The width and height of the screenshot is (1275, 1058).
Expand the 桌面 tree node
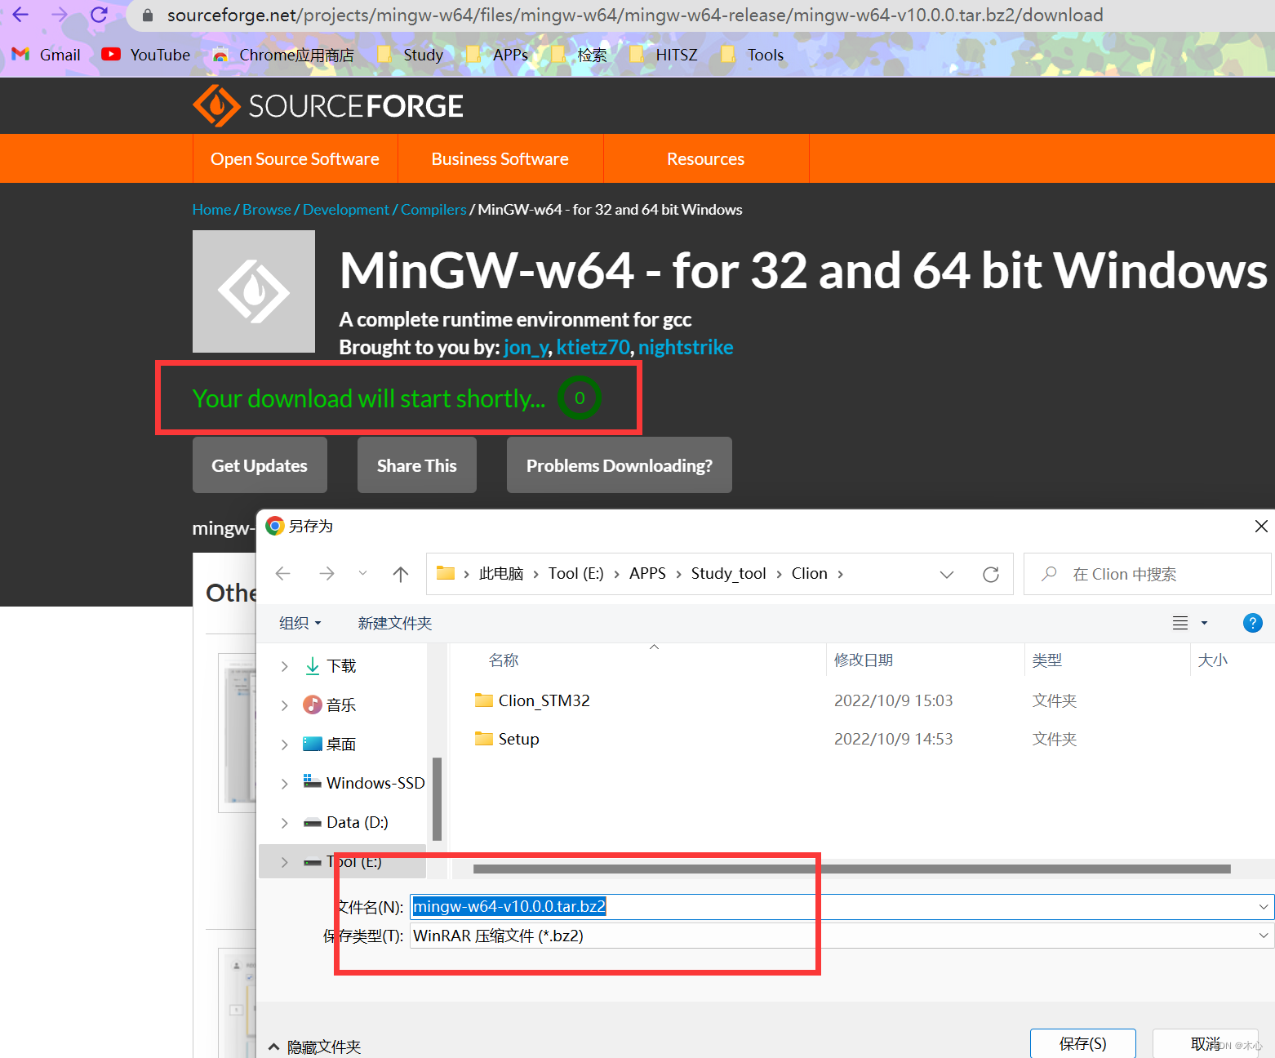(284, 745)
